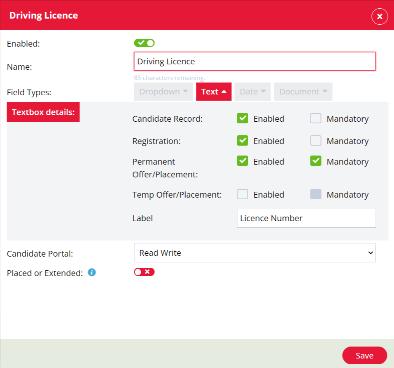Uncheck Permanent Offer/Placement Enabled checkbox
This screenshot has width=394, height=368.
coord(242,161)
